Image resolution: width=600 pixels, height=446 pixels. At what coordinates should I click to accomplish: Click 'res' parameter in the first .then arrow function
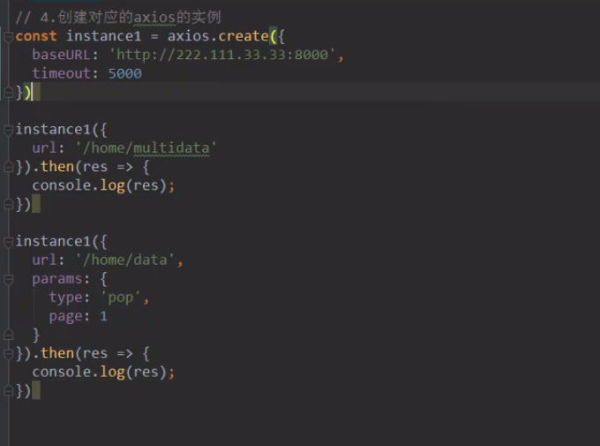(95, 167)
